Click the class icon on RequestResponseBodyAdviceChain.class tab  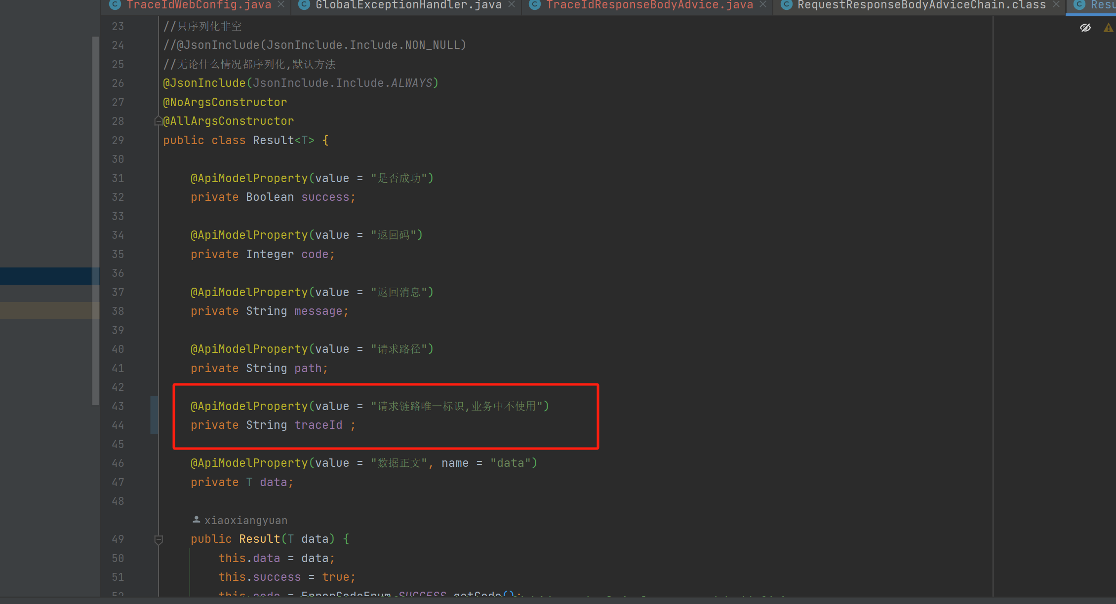pyautogui.click(x=786, y=5)
